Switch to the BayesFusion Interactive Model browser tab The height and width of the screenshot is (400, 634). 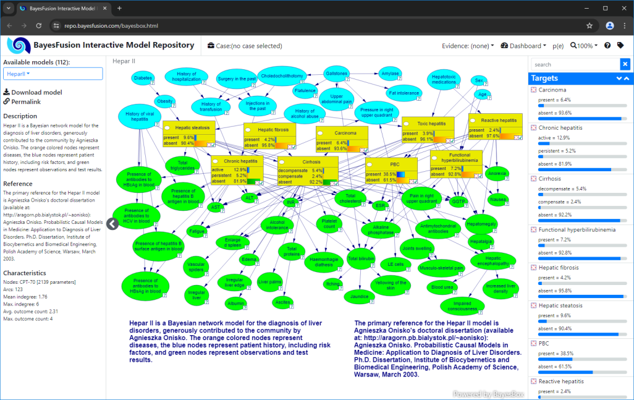pos(64,8)
